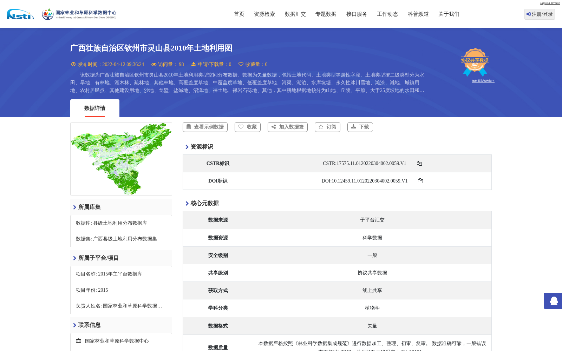The height and width of the screenshot is (351, 562).
Task: Click the land use map thumbnail
Action: [x=121, y=159]
